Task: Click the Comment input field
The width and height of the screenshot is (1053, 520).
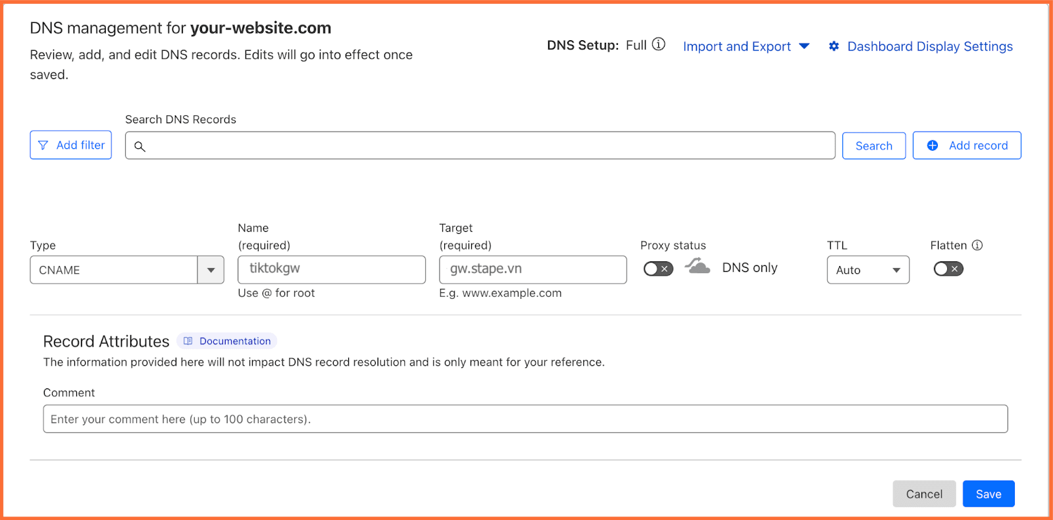Action: coord(525,419)
